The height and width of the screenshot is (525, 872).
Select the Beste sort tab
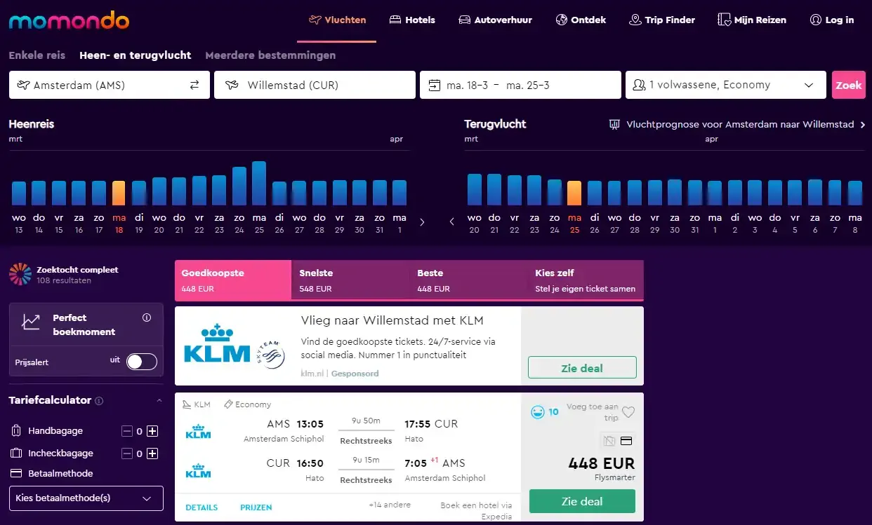coord(468,280)
